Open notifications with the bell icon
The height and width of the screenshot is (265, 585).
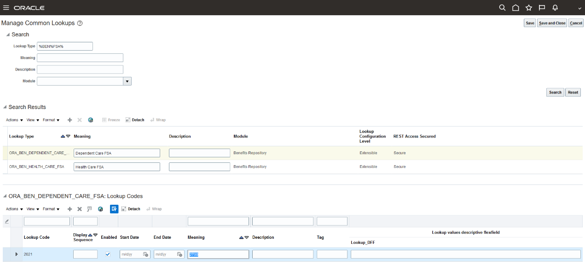(x=555, y=8)
